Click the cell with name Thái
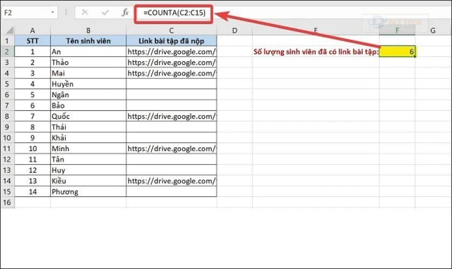452x269 pixels. [x=88, y=127]
